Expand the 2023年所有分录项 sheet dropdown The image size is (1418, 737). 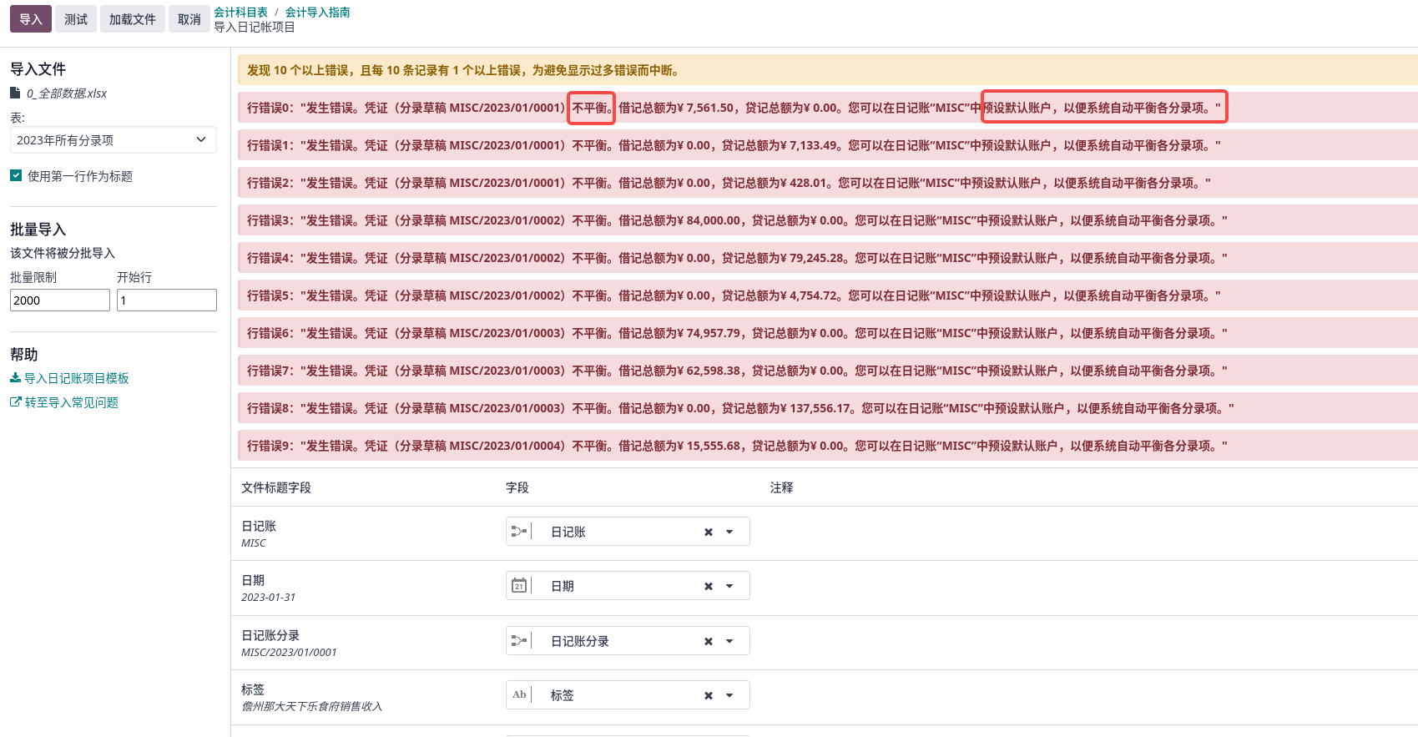tap(114, 139)
